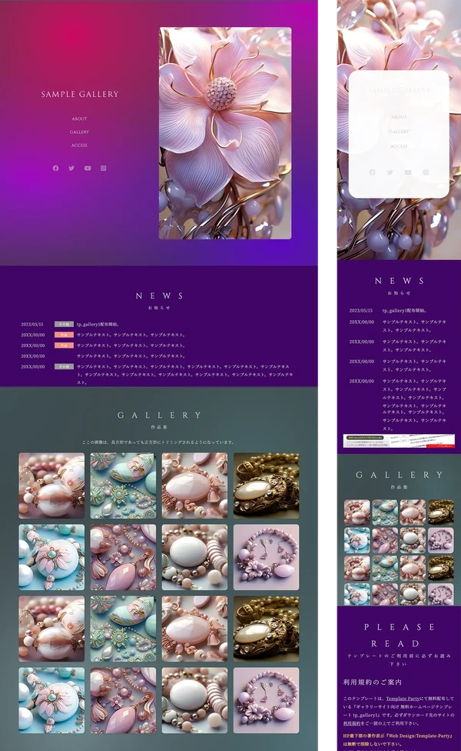The width and height of the screenshot is (461, 751).
Task: Go to GALLERY in the desktop hero menu
Action: click(79, 132)
